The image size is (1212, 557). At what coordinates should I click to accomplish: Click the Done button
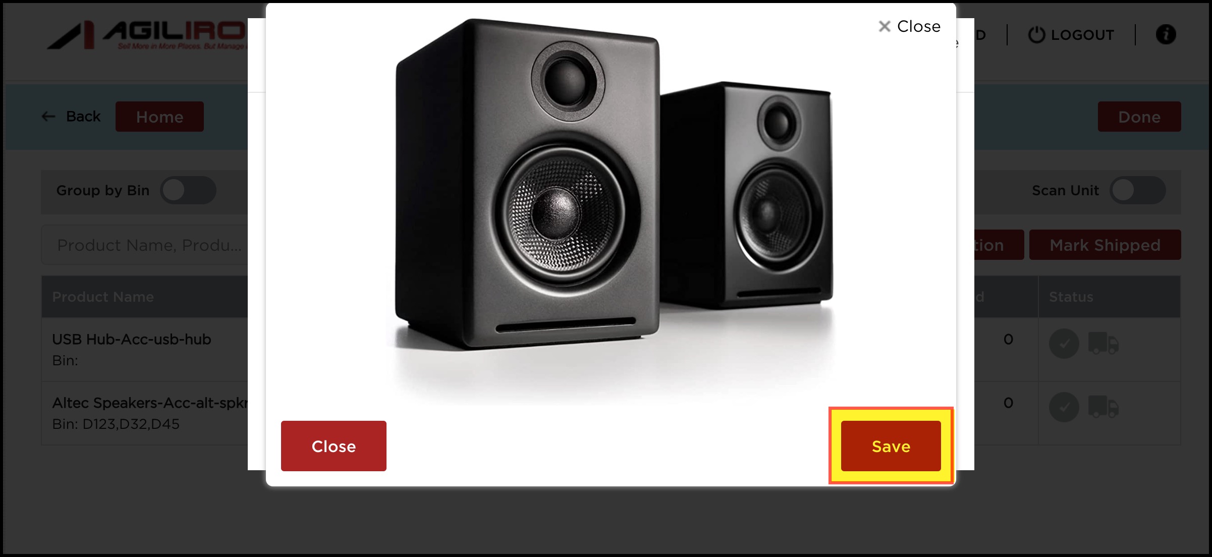coord(1139,117)
